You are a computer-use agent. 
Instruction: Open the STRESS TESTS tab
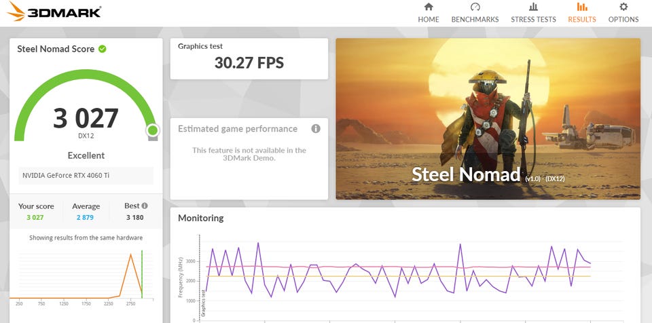[533, 13]
